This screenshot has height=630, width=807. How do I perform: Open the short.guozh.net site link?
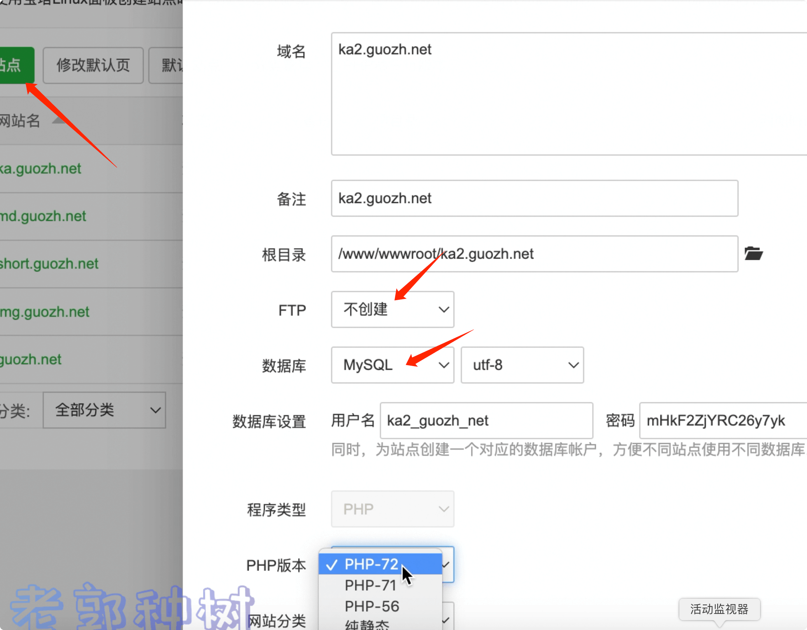coord(49,264)
